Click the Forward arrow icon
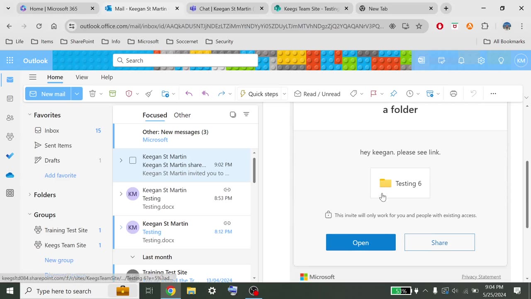 pos(222,94)
